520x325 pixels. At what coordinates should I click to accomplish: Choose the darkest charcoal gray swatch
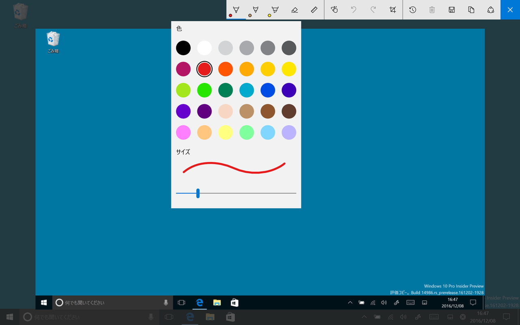coord(289,48)
